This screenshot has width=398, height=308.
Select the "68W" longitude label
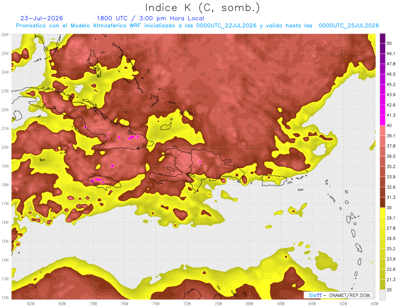click(x=249, y=303)
